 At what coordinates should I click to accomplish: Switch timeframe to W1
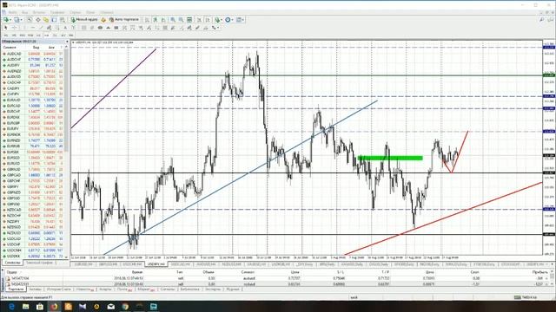pyautogui.click(x=63, y=35)
